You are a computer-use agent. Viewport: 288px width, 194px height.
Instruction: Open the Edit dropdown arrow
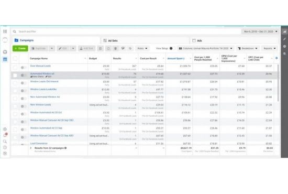coord(73,48)
